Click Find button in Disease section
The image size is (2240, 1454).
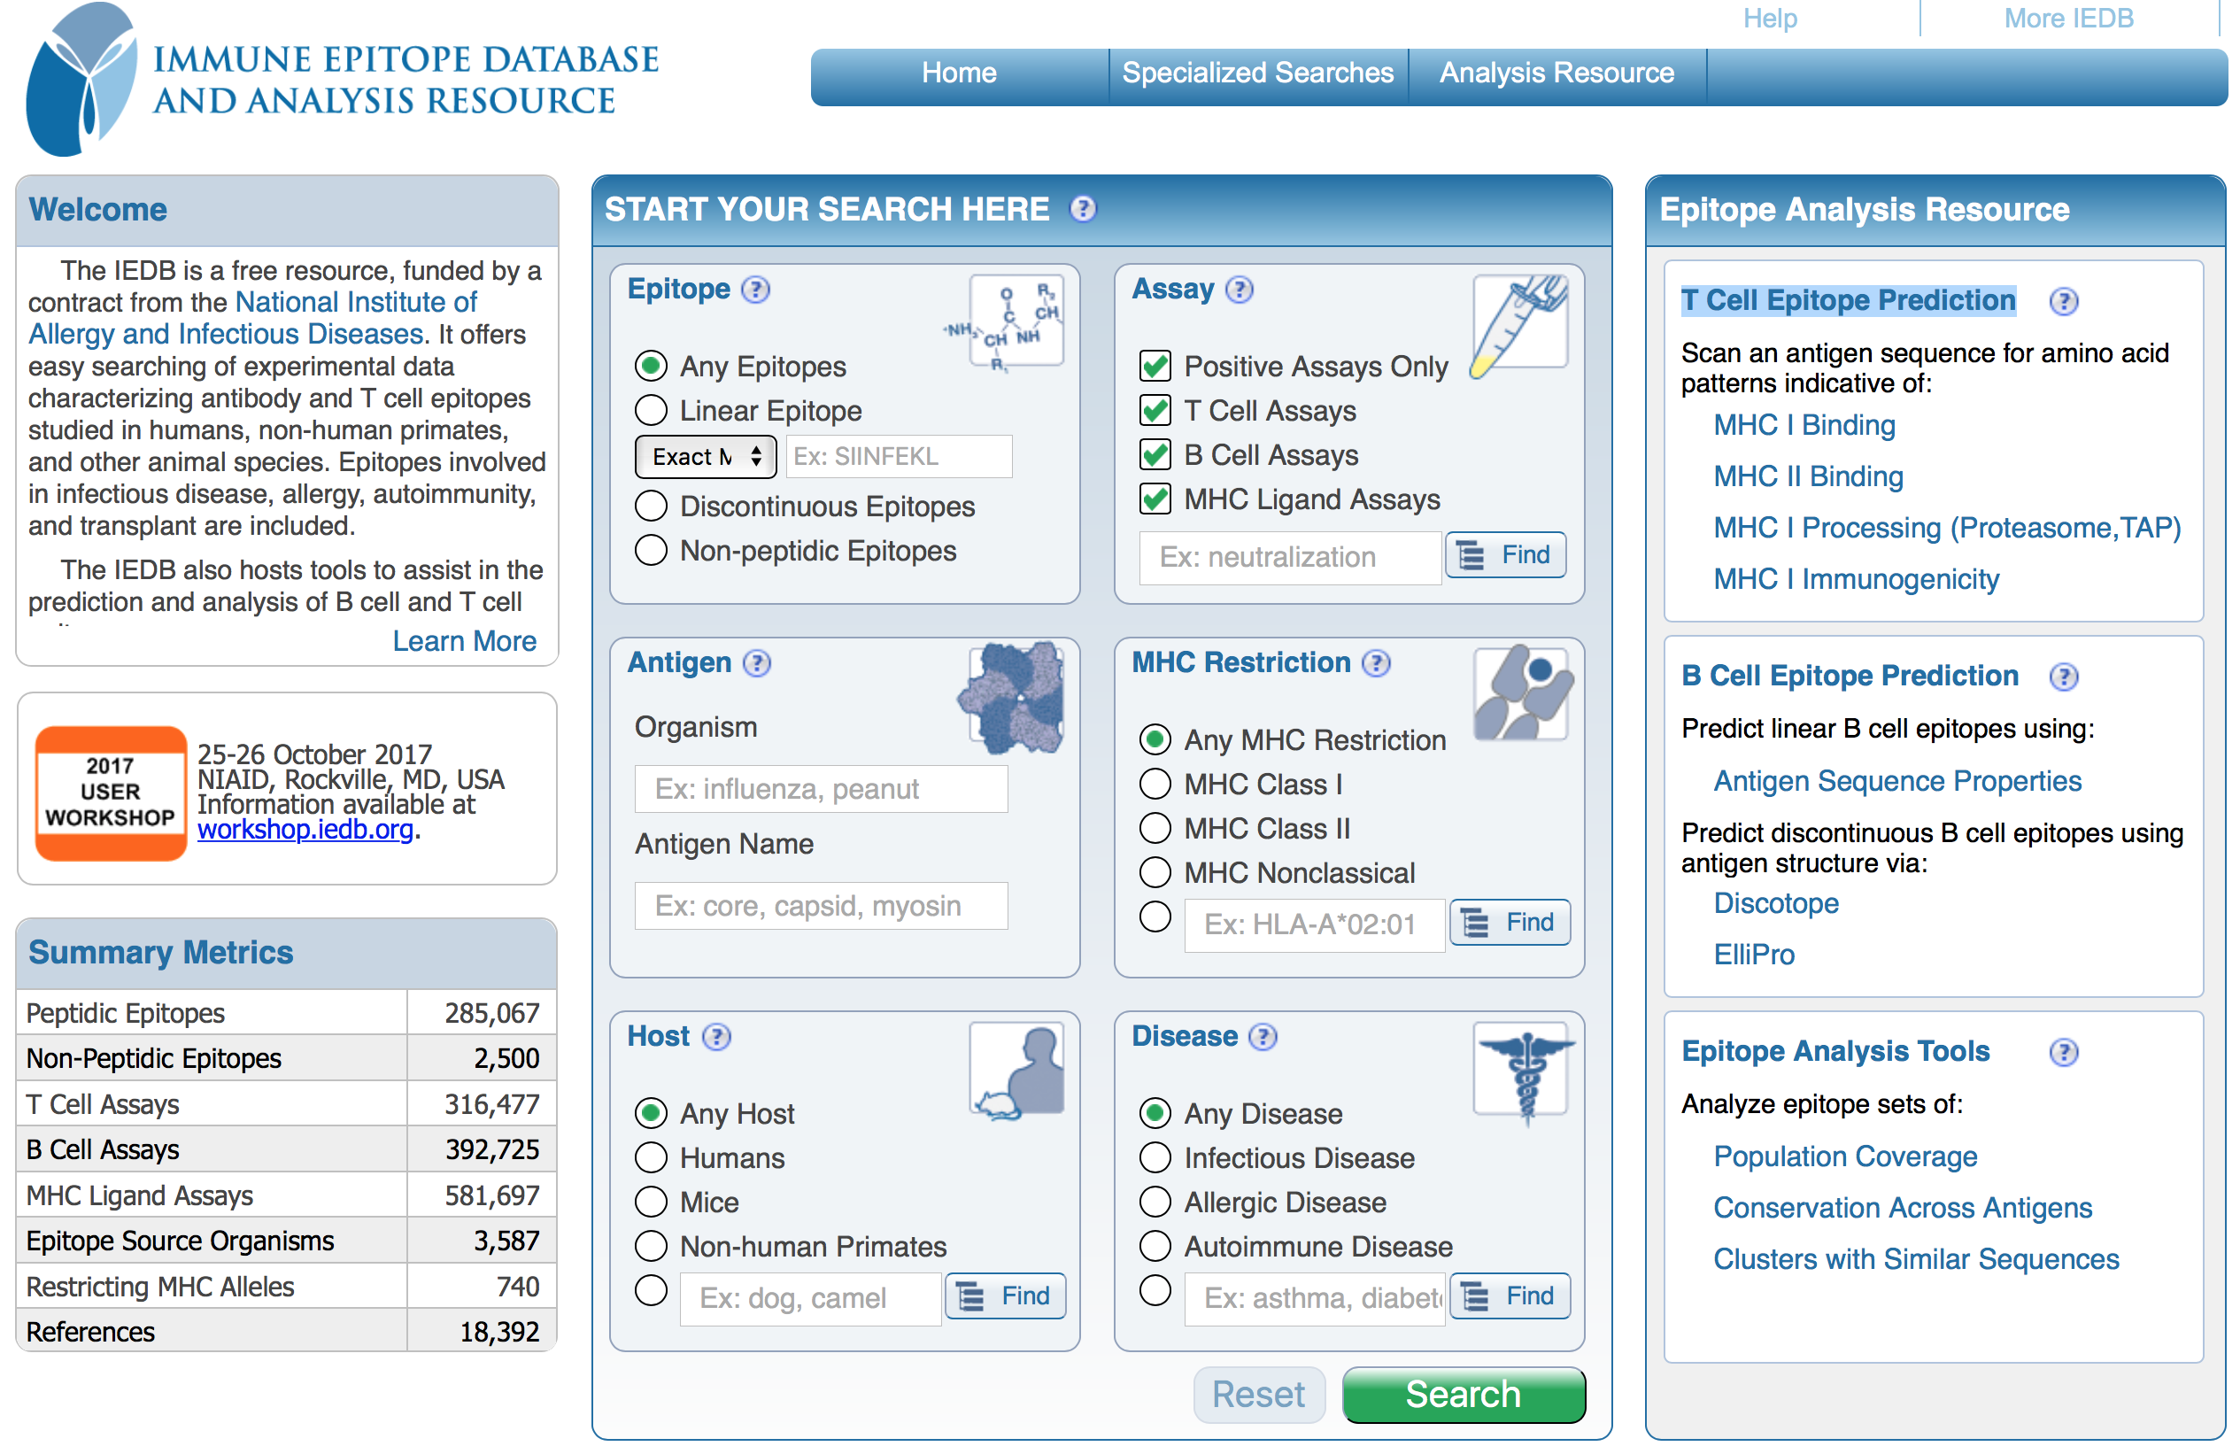click(x=1510, y=1297)
